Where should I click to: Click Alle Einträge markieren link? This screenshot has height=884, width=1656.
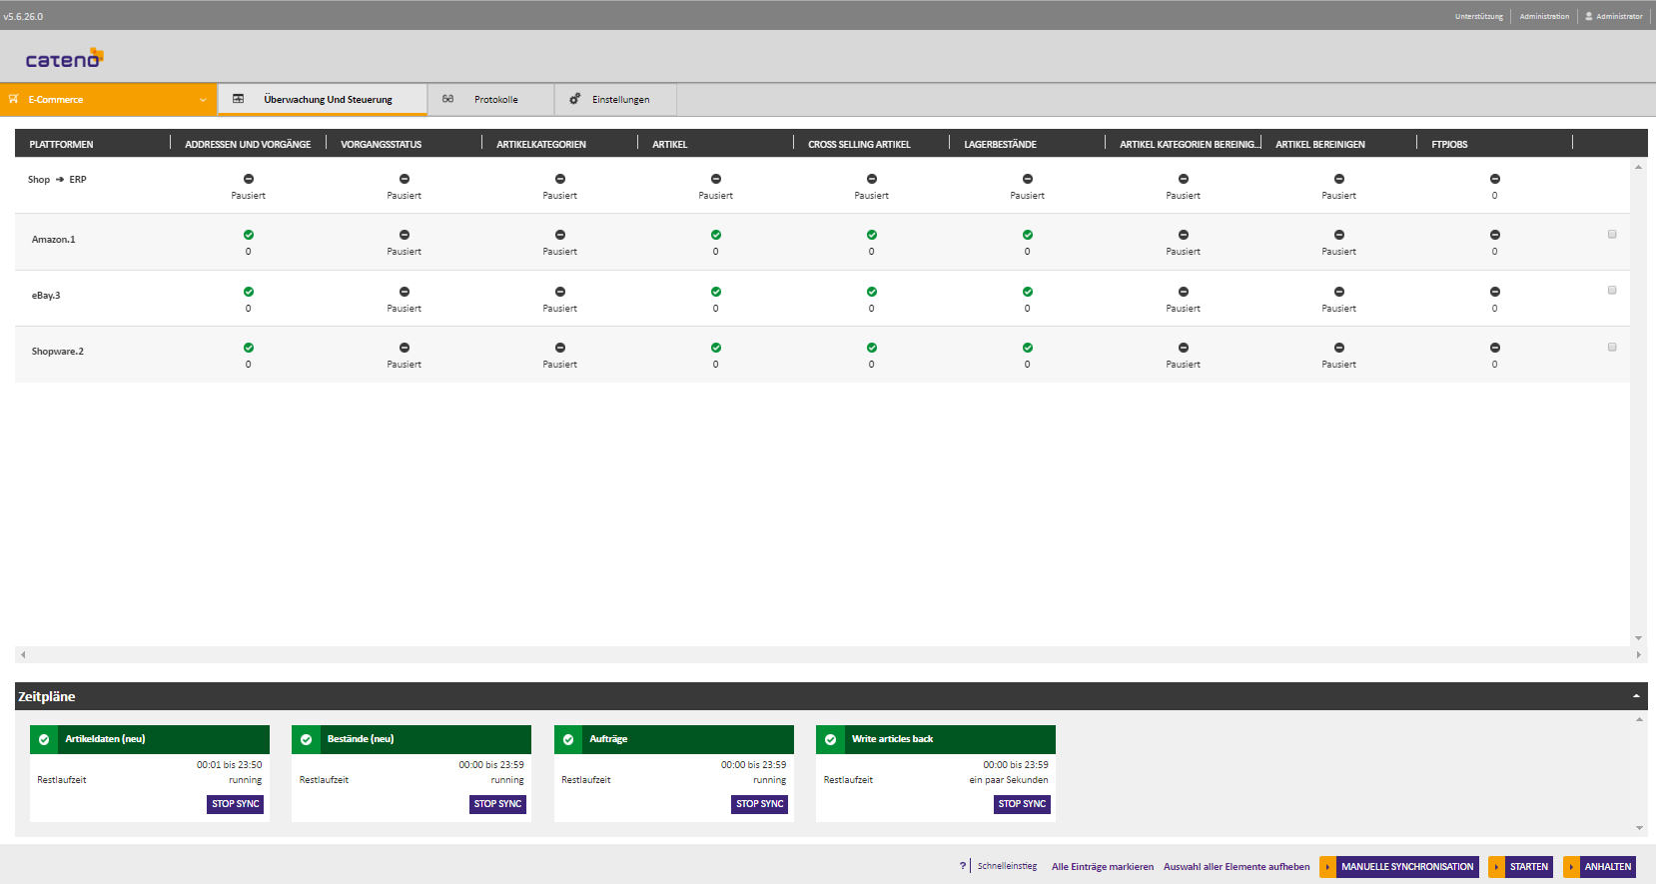point(1102,867)
